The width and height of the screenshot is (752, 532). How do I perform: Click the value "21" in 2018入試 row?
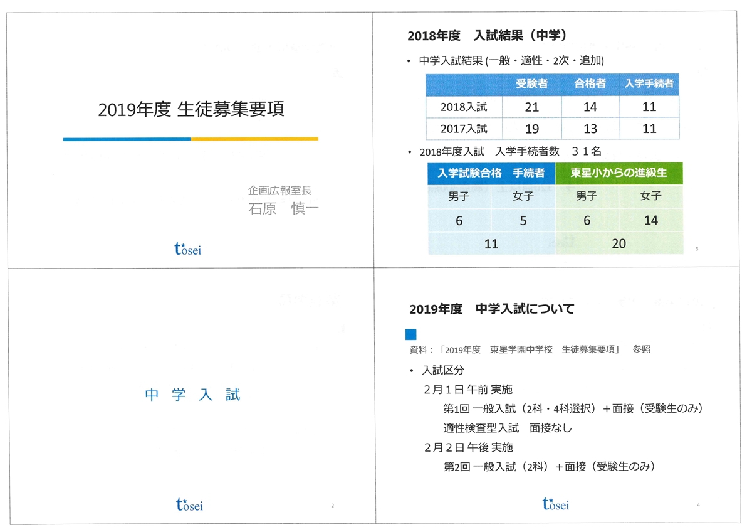click(531, 107)
